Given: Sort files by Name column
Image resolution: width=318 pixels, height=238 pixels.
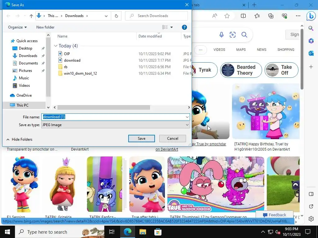Looking at the screenshot, I should [62, 36].
